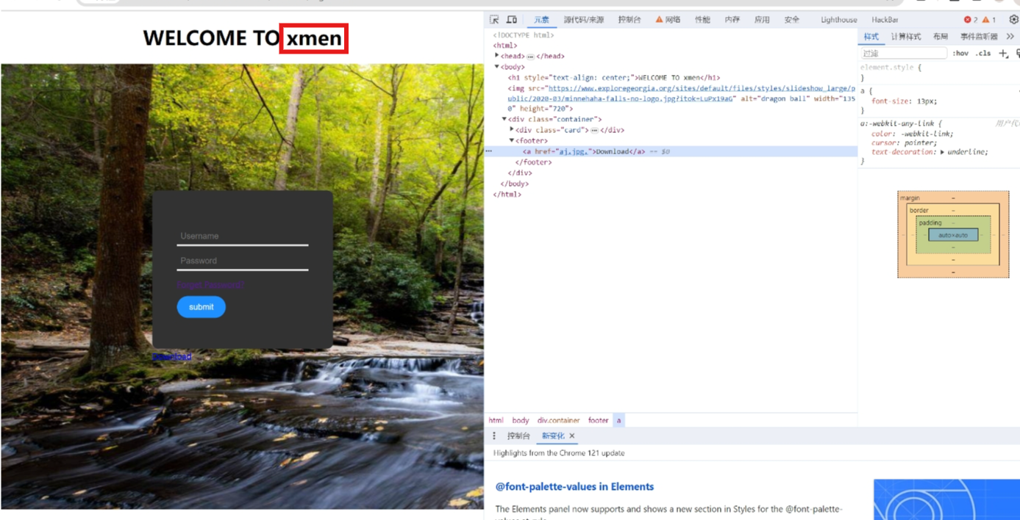Expand the div card element node
The image size is (1020, 520).
[512, 129]
